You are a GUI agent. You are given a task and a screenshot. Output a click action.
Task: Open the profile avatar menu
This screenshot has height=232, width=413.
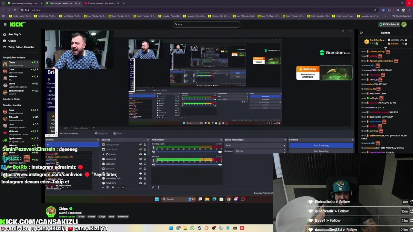point(404,24)
